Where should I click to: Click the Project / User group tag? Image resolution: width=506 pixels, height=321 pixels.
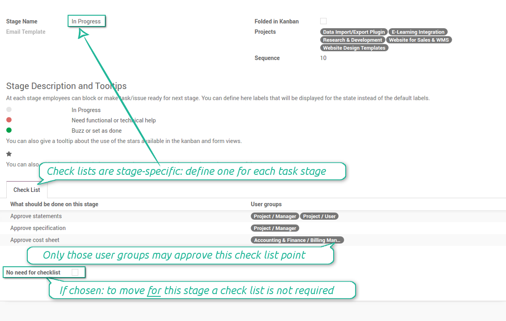click(319, 217)
